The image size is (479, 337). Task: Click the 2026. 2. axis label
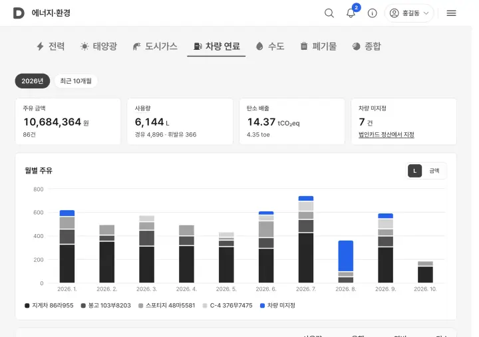[107, 289]
